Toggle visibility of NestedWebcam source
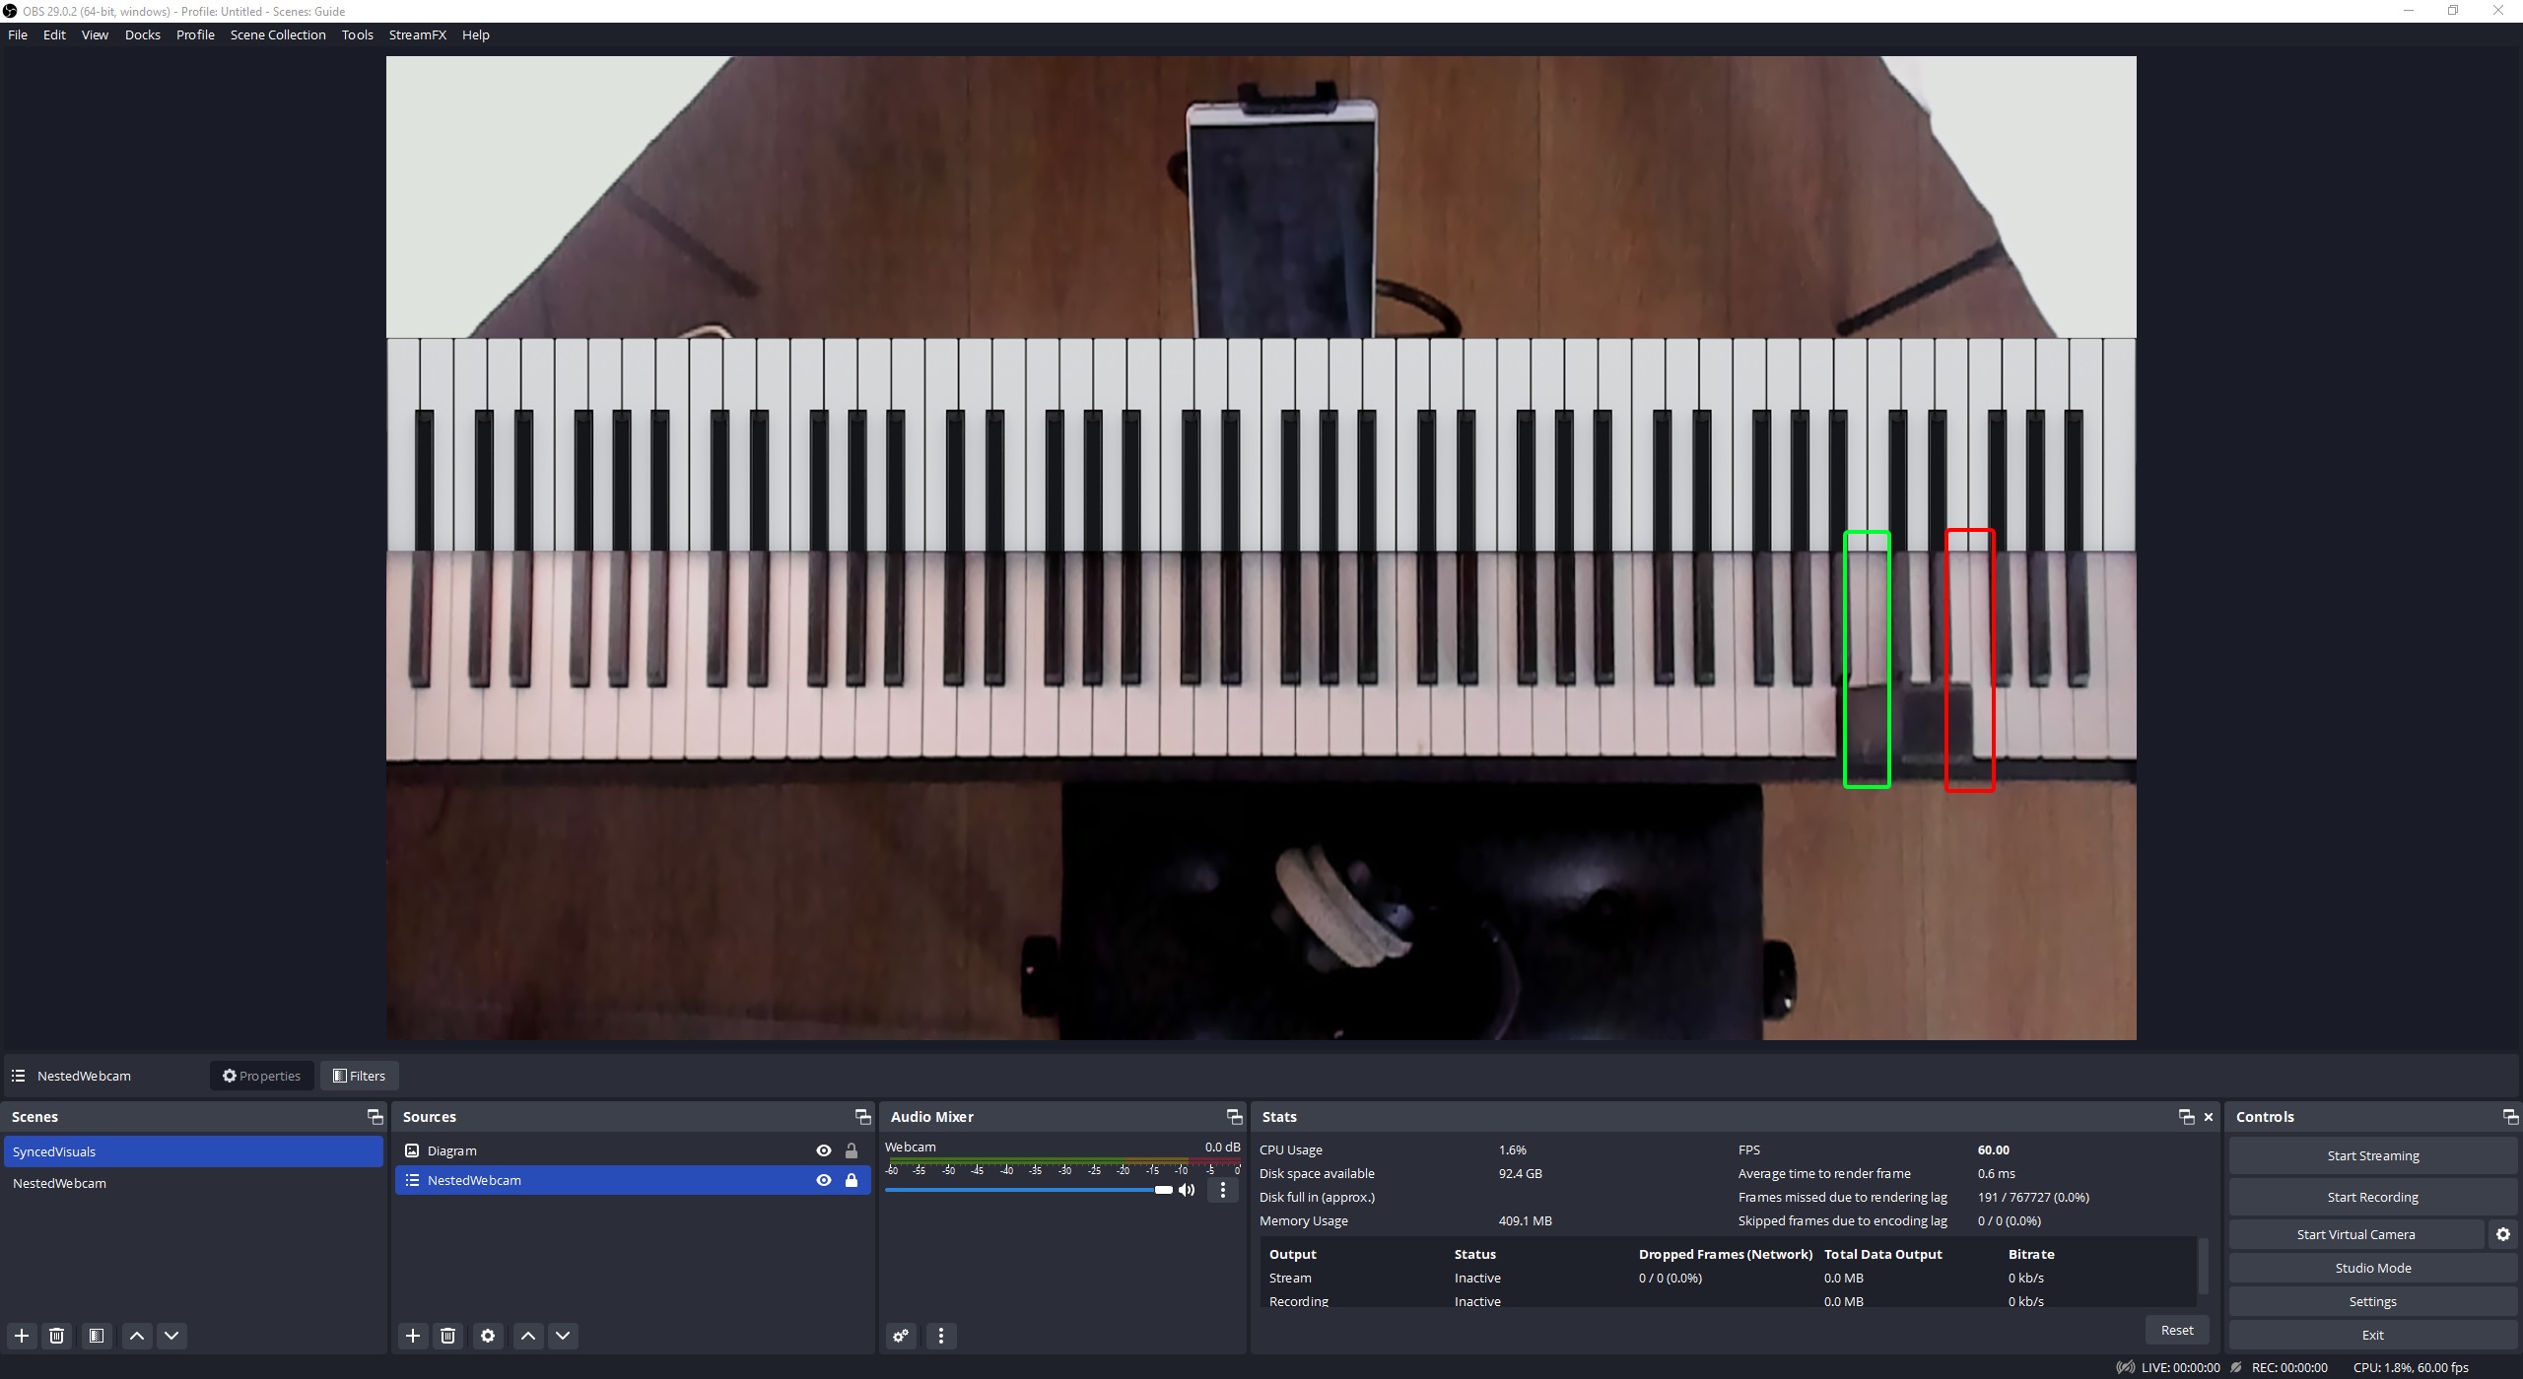This screenshot has height=1379, width=2523. point(824,1180)
